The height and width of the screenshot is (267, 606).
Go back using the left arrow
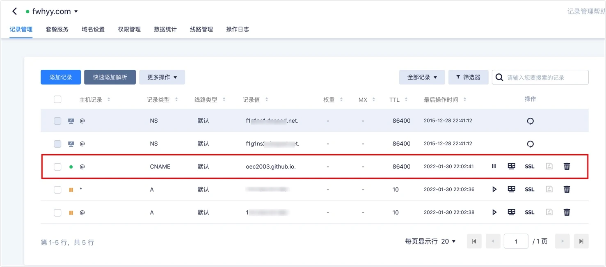pos(15,11)
